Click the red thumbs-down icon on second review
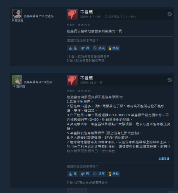The width and height of the screenshot is (178, 193). click(x=72, y=80)
